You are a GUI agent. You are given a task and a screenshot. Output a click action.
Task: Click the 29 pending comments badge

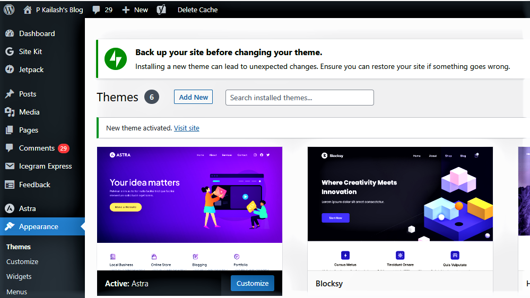(x=63, y=148)
